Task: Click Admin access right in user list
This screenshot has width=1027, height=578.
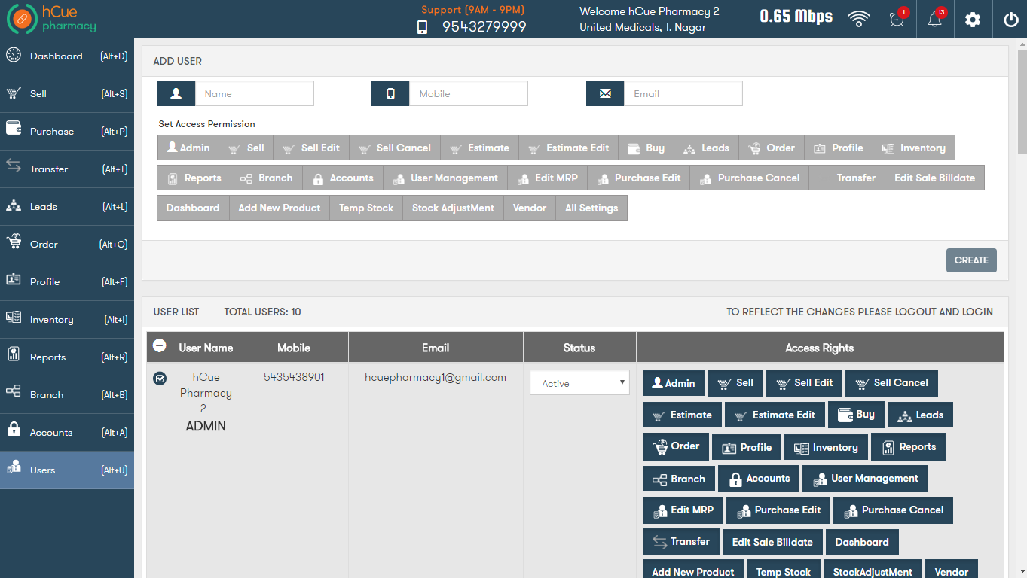Action: [674, 383]
